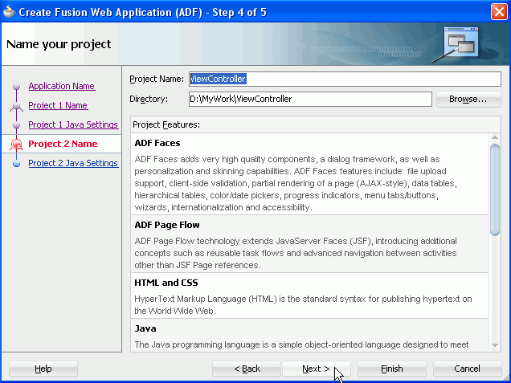Click into the Project Name text field
Screen dimensions: 511x383
[x=345, y=79]
